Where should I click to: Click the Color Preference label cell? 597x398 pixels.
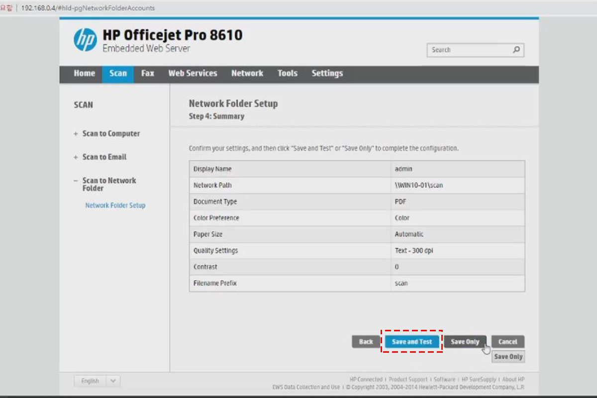coord(290,218)
